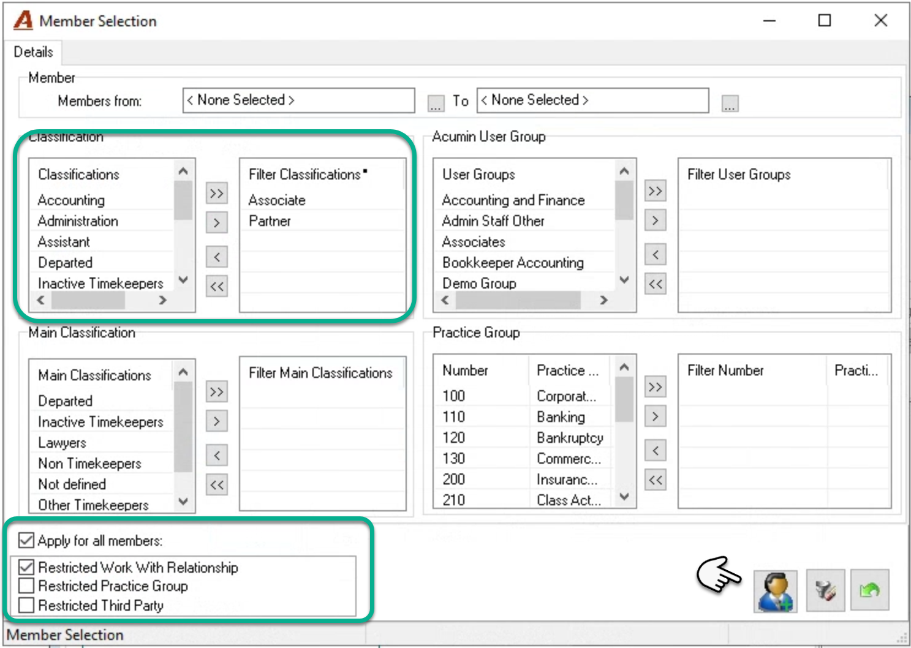
Task: Open the browse button beside Members from field
Action: coord(436,103)
